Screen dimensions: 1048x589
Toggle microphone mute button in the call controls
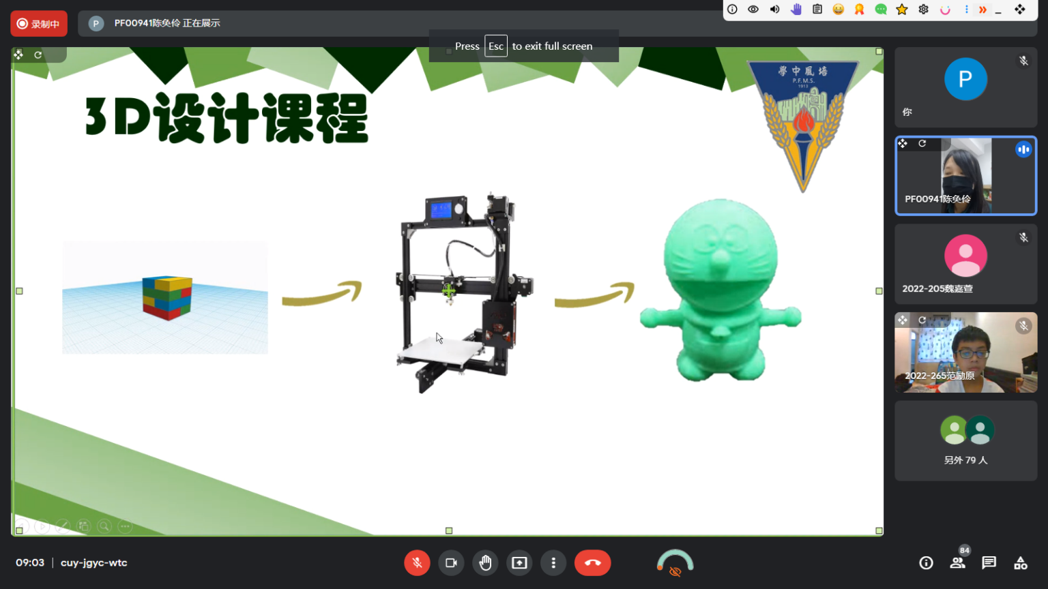[x=417, y=563]
